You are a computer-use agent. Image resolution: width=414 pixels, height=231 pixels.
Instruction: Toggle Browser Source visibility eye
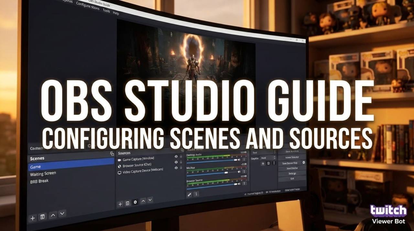pos(176,162)
